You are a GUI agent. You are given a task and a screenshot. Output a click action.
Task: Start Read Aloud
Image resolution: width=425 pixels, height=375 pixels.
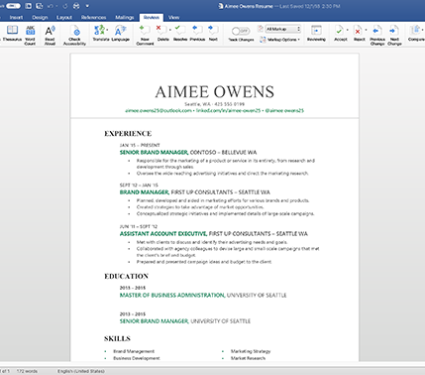coord(50,35)
